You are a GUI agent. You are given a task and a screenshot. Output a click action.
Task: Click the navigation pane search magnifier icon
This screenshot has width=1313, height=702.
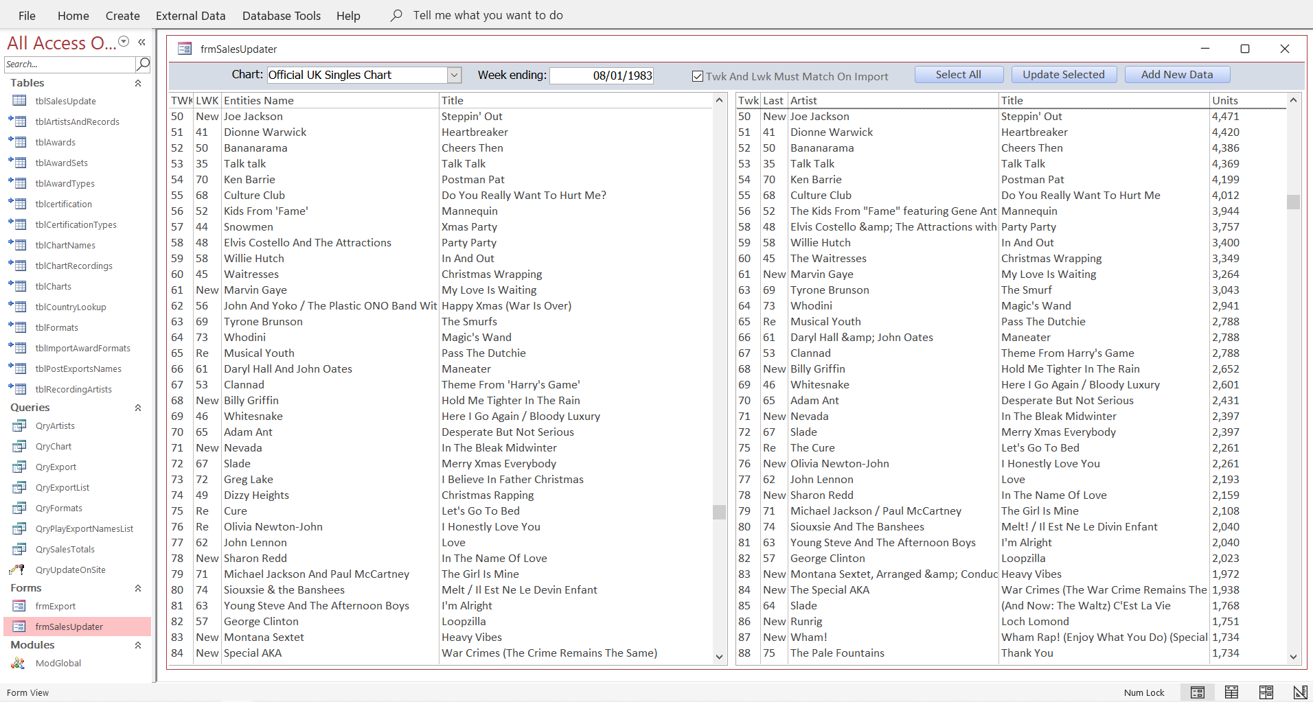pos(143,64)
